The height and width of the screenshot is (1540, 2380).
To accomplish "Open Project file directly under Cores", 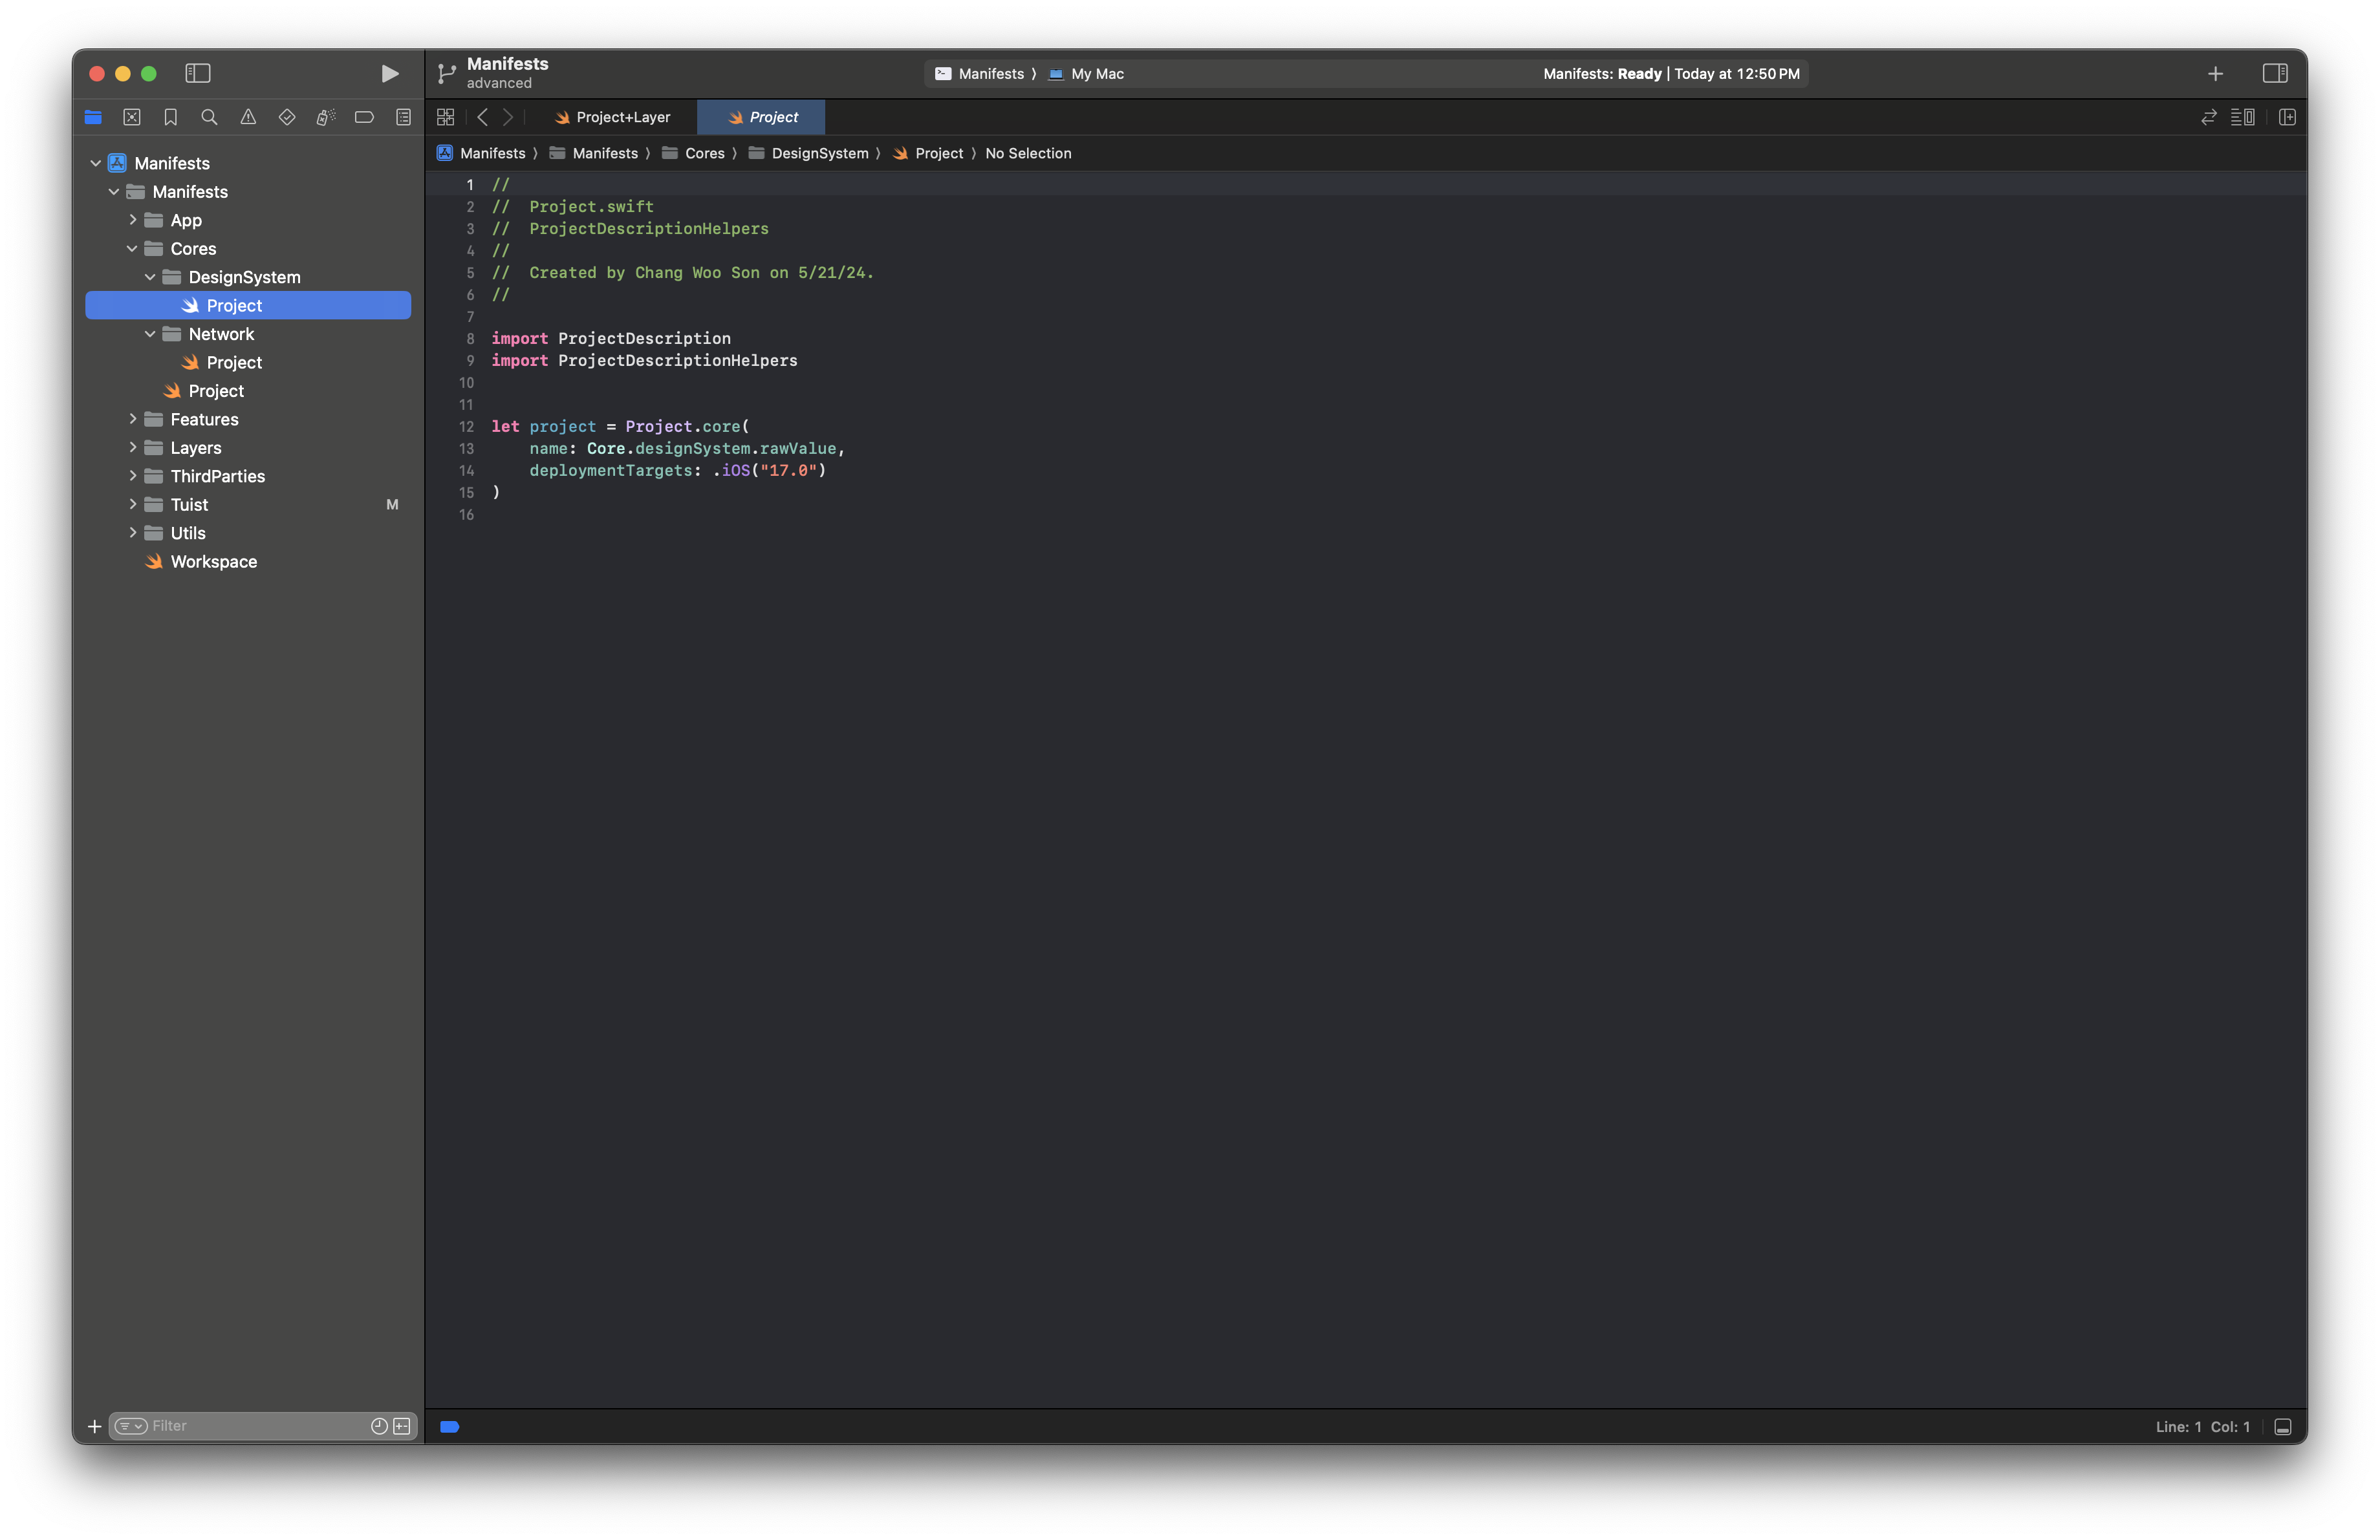I will click(248, 390).
